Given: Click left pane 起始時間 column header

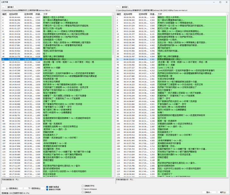Looking at the screenshot, I should [x=16, y=14].
